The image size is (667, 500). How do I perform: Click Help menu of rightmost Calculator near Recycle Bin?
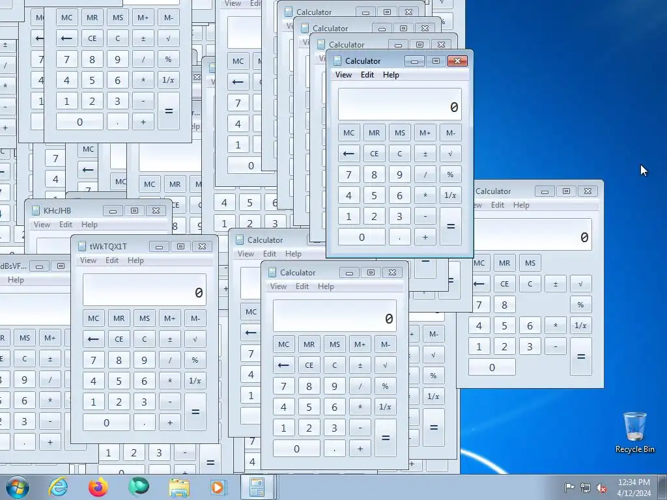coord(521,205)
